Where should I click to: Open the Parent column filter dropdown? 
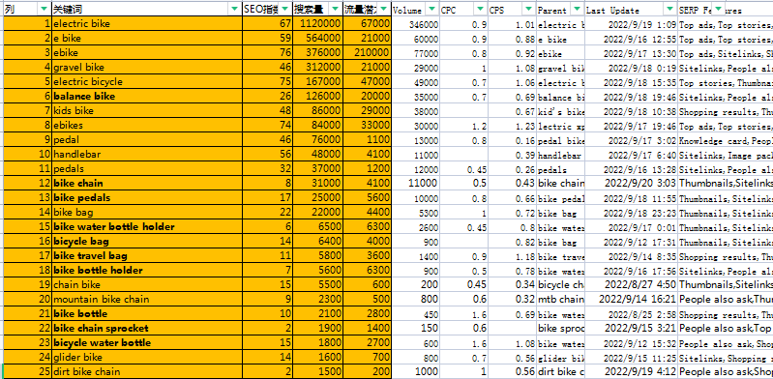click(x=577, y=9)
